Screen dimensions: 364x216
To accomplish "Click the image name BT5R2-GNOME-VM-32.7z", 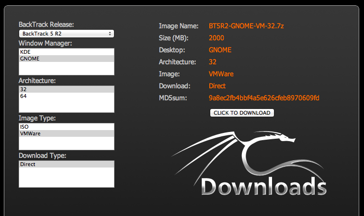I will coord(246,26).
